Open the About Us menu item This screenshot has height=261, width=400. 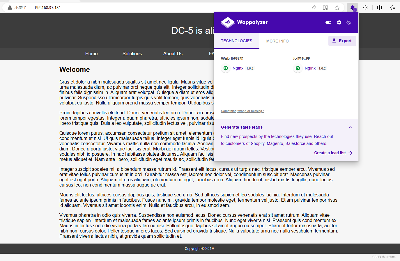173,54
